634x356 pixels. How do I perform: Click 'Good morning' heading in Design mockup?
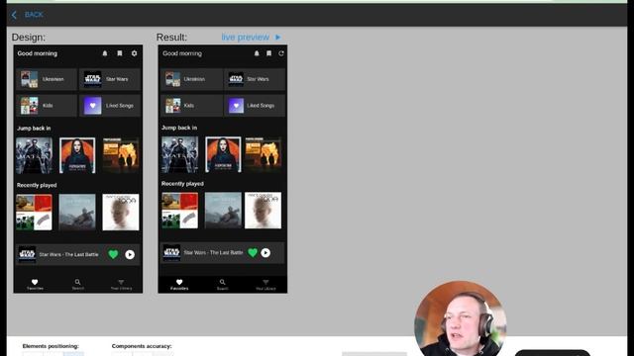click(x=38, y=53)
